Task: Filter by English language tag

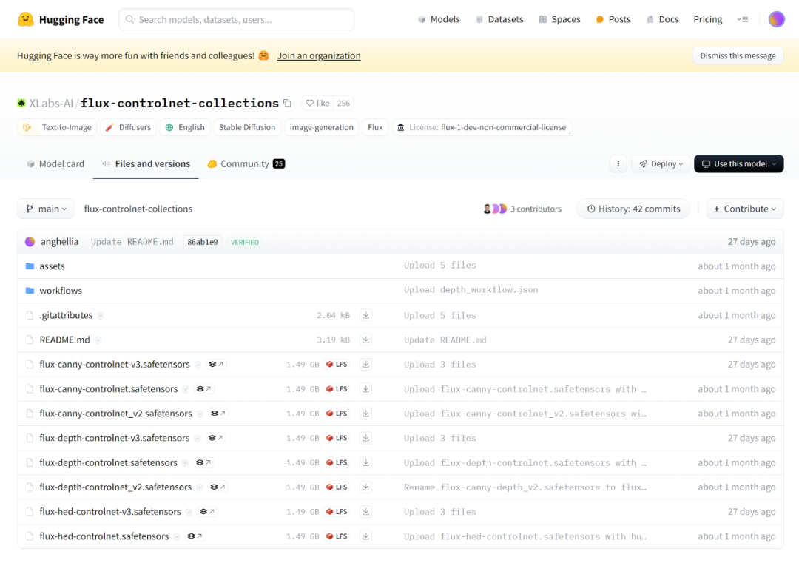Action: click(184, 127)
